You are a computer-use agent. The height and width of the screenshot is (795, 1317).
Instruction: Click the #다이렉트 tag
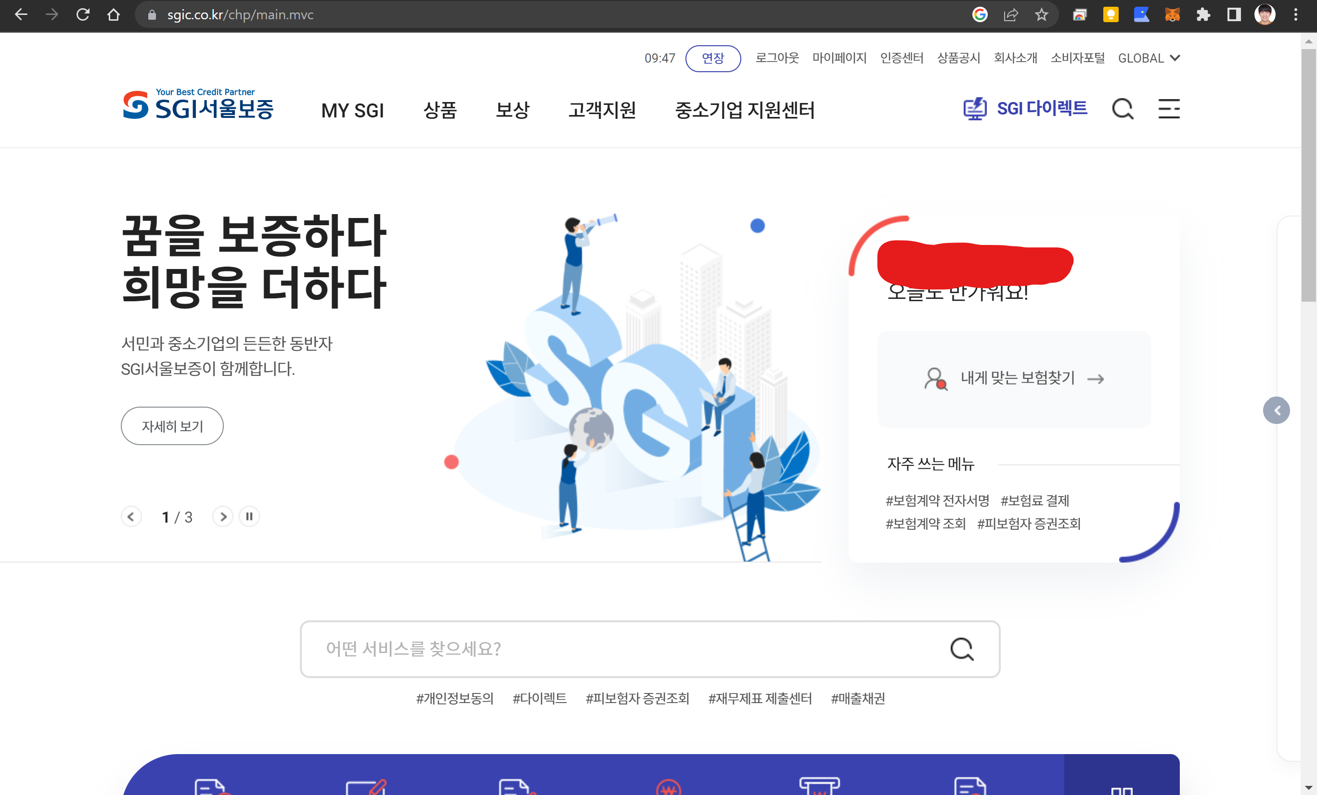pos(539,698)
